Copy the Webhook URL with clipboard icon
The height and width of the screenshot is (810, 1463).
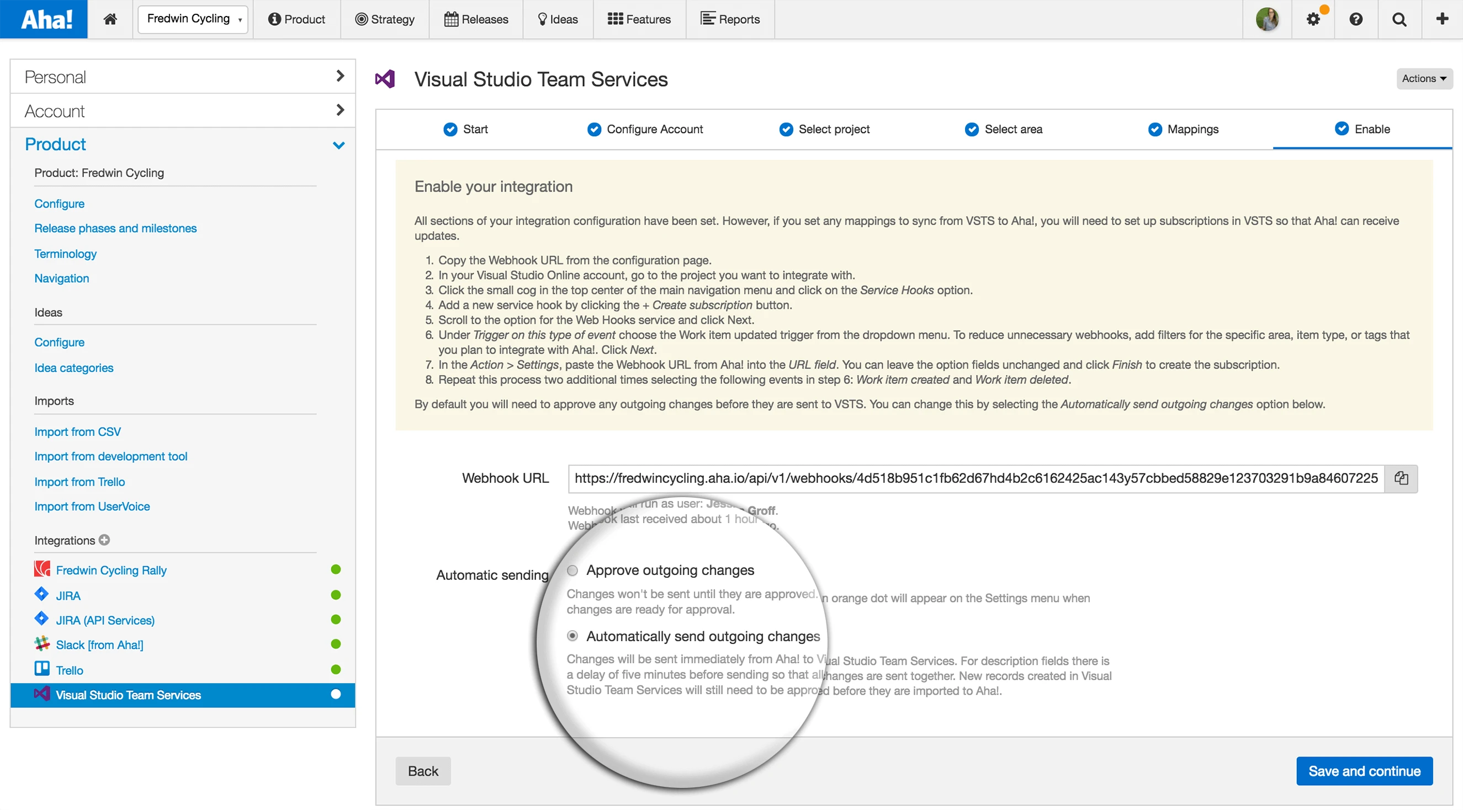click(x=1401, y=478)
